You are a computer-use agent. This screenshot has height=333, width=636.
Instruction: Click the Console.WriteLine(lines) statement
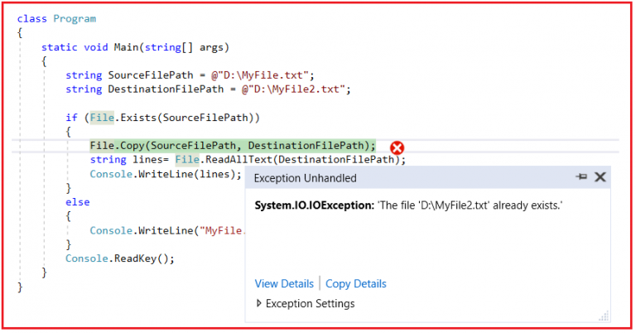(x=166, y=174)
